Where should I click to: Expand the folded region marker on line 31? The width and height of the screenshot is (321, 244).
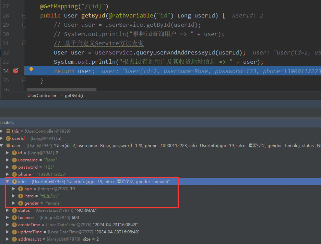24,43
